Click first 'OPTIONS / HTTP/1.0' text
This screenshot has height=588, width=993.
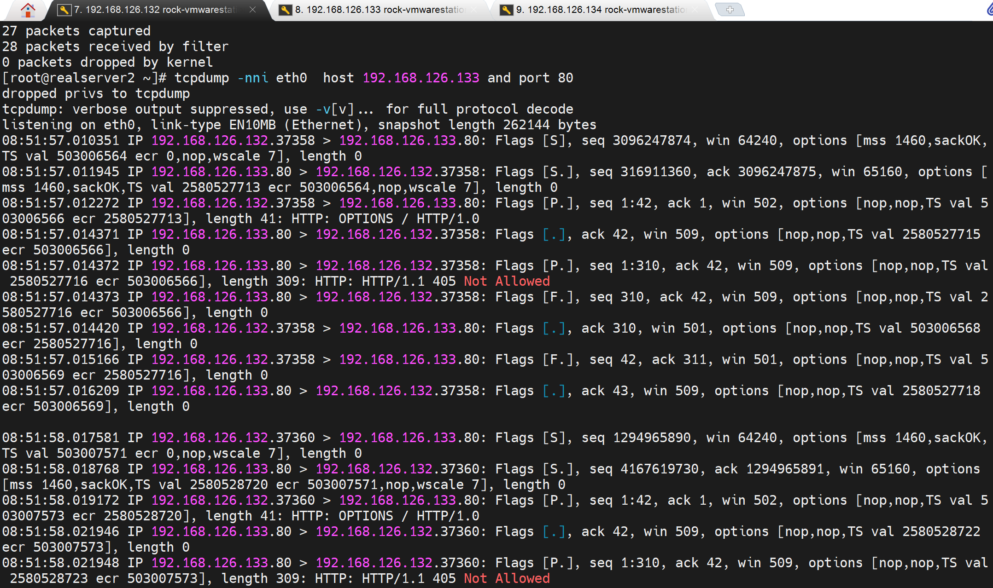[x=408, y=219]
